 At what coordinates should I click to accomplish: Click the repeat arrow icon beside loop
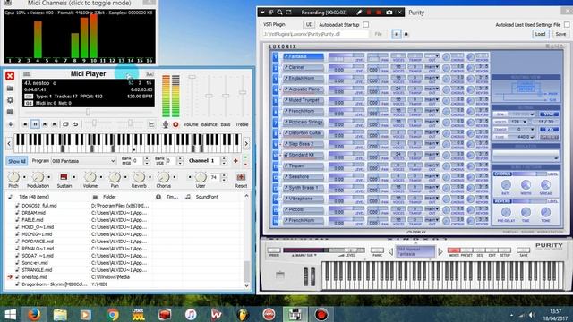coord(75,124)
